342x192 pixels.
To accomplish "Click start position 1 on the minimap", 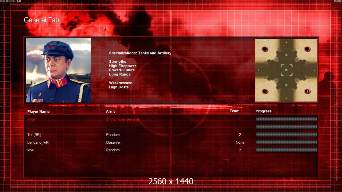I will pos(265,91).
